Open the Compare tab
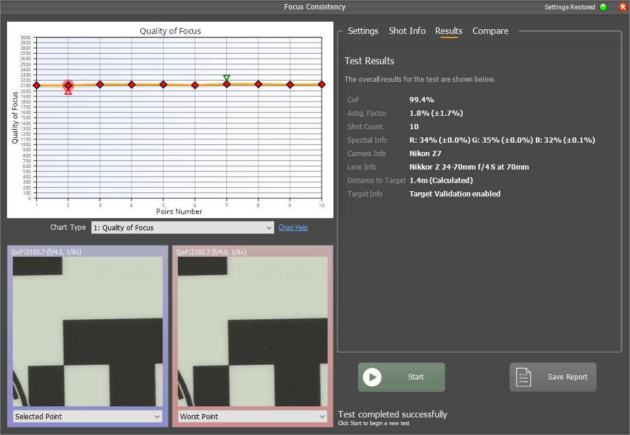 pos(490,31)
